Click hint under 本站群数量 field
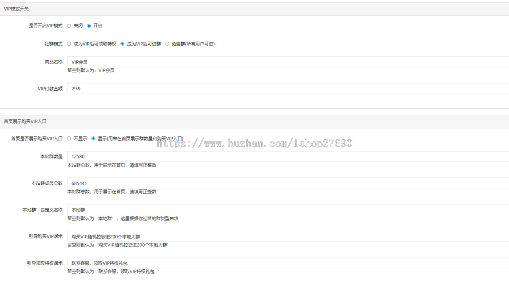The image size is (509, 285). (x=112, y=165)
